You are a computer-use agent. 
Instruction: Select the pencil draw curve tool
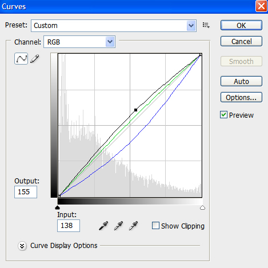pos(35,59)
